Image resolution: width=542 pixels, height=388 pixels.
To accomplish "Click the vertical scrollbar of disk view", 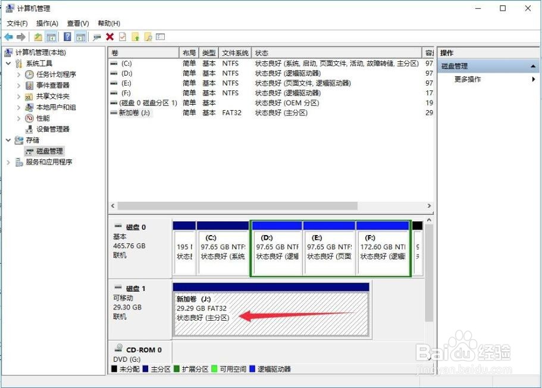I will coord(429,273).
